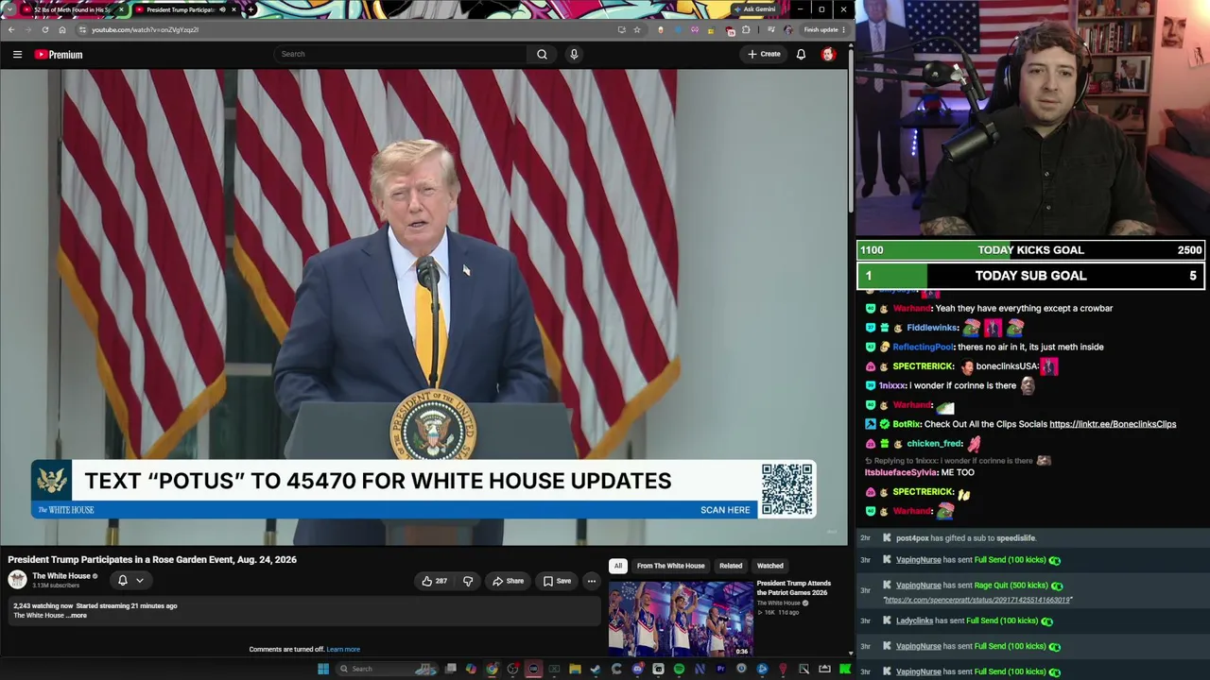1210x680 pixels.
Task: Click the YouTube search magnifier button
Action: [x=542, y=54]
